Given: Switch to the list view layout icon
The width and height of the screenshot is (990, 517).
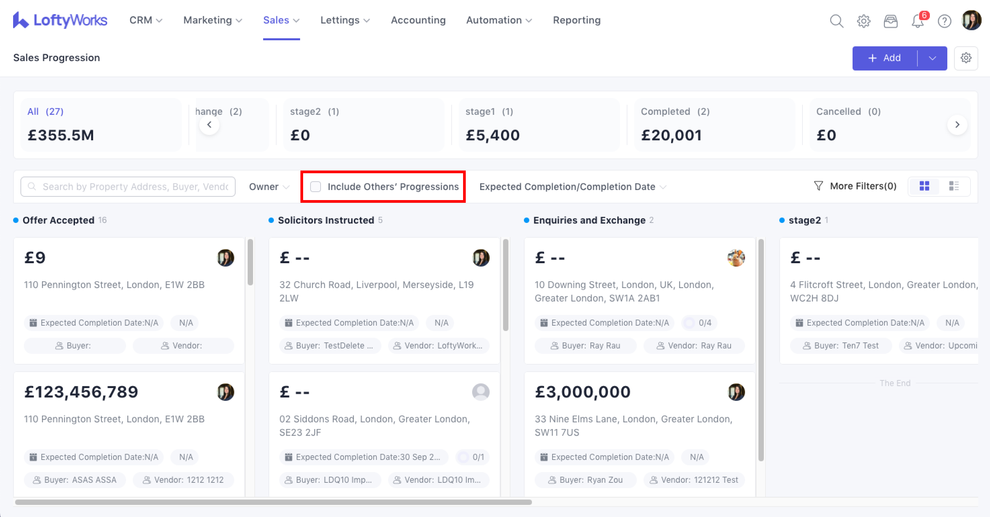Looking at the screenshot, I should 954,186.
